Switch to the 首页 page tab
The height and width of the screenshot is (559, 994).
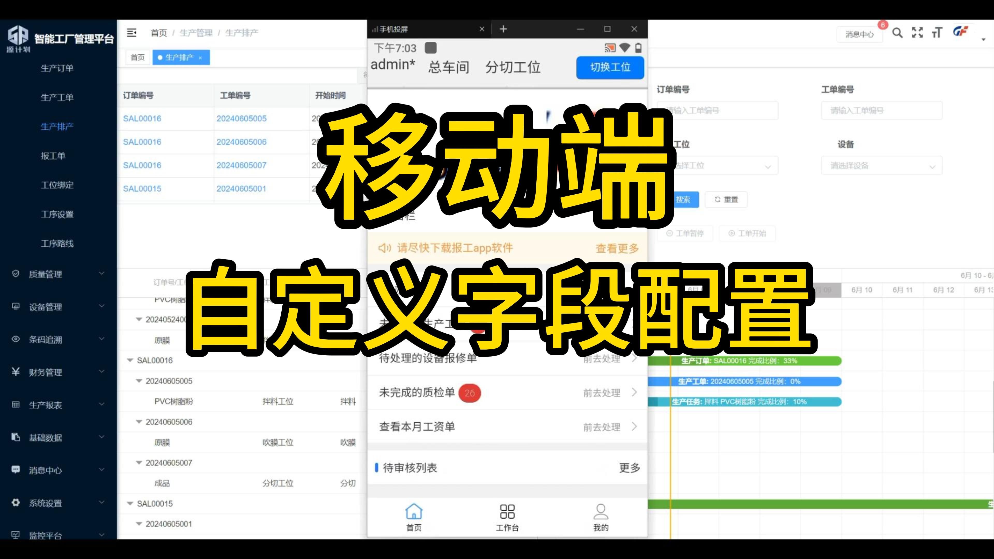pos(138,57)
